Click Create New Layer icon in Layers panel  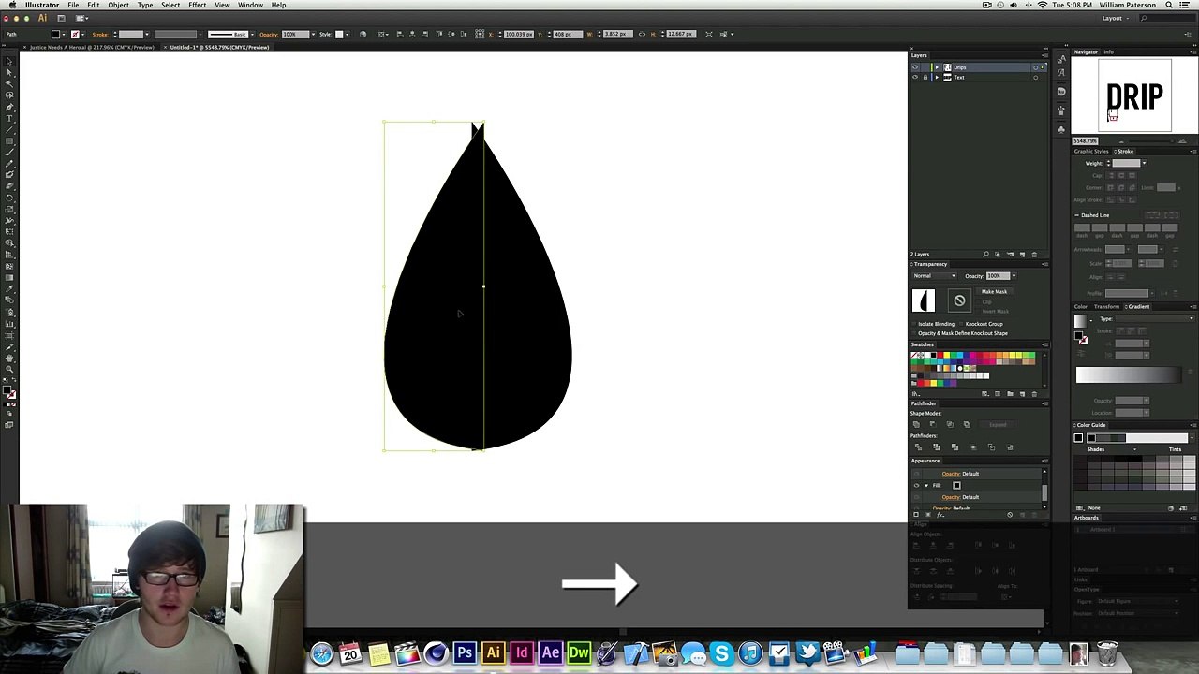[1022, 255]
